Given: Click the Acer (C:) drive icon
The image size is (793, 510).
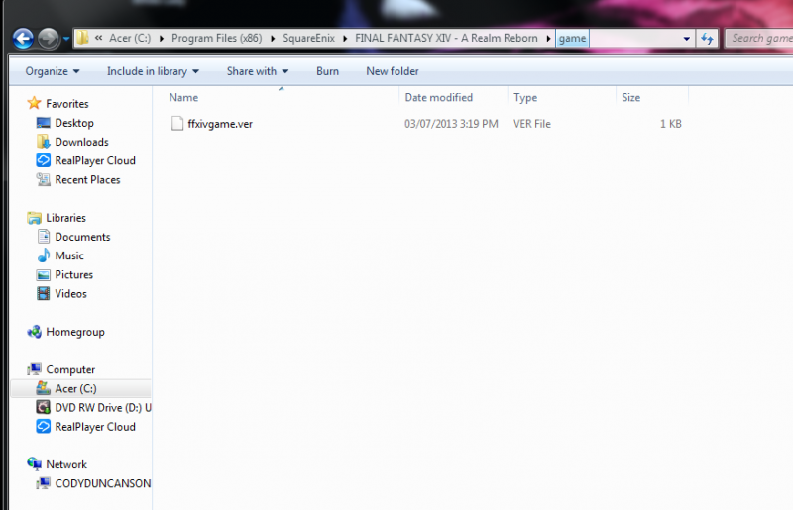Looking at the screenshot, I should point(44,388).
